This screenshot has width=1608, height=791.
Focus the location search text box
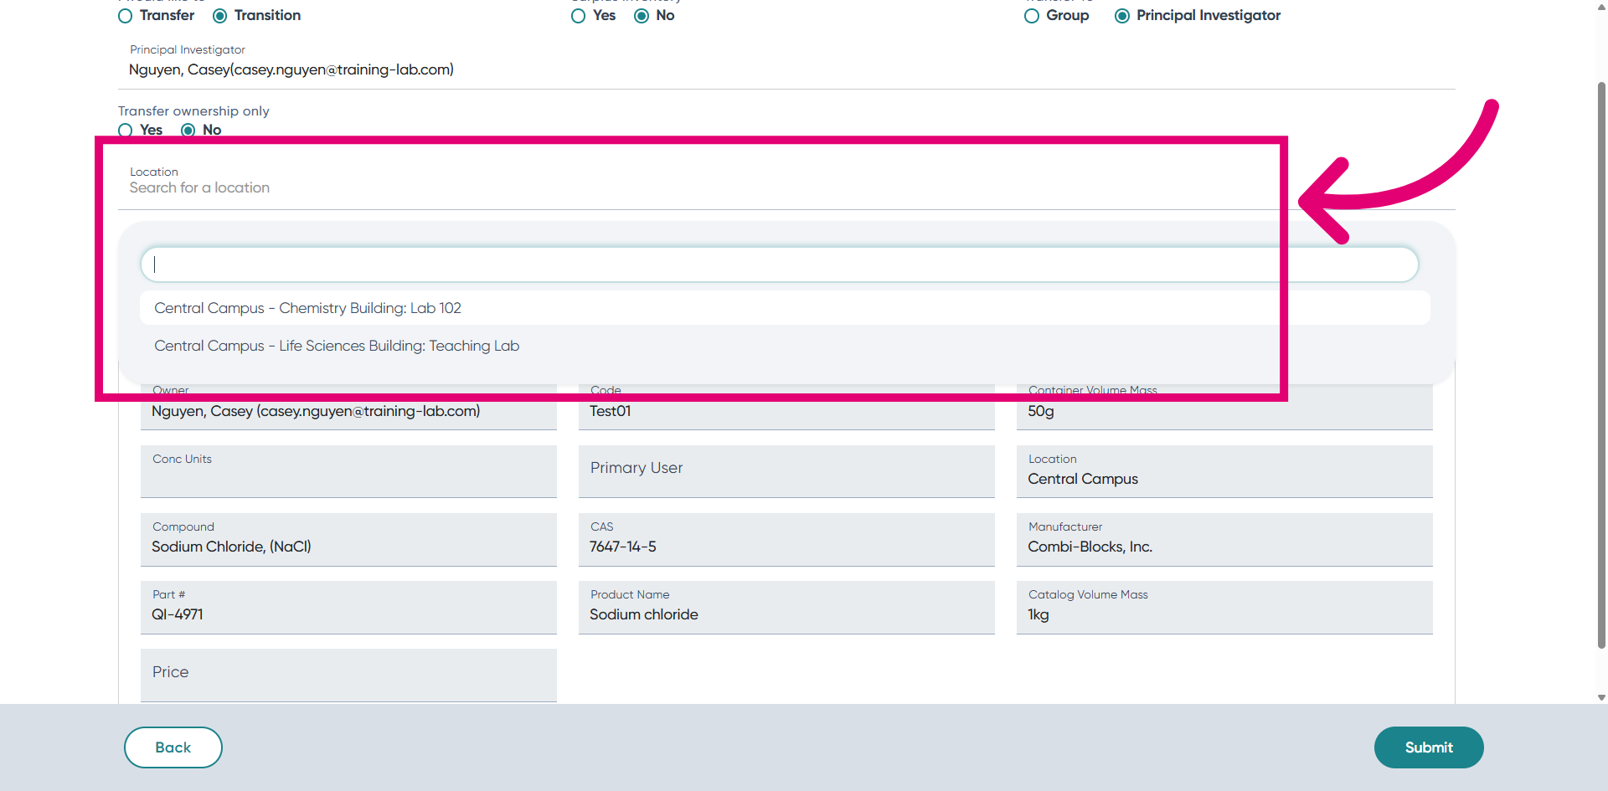click(x=779, y=265)
